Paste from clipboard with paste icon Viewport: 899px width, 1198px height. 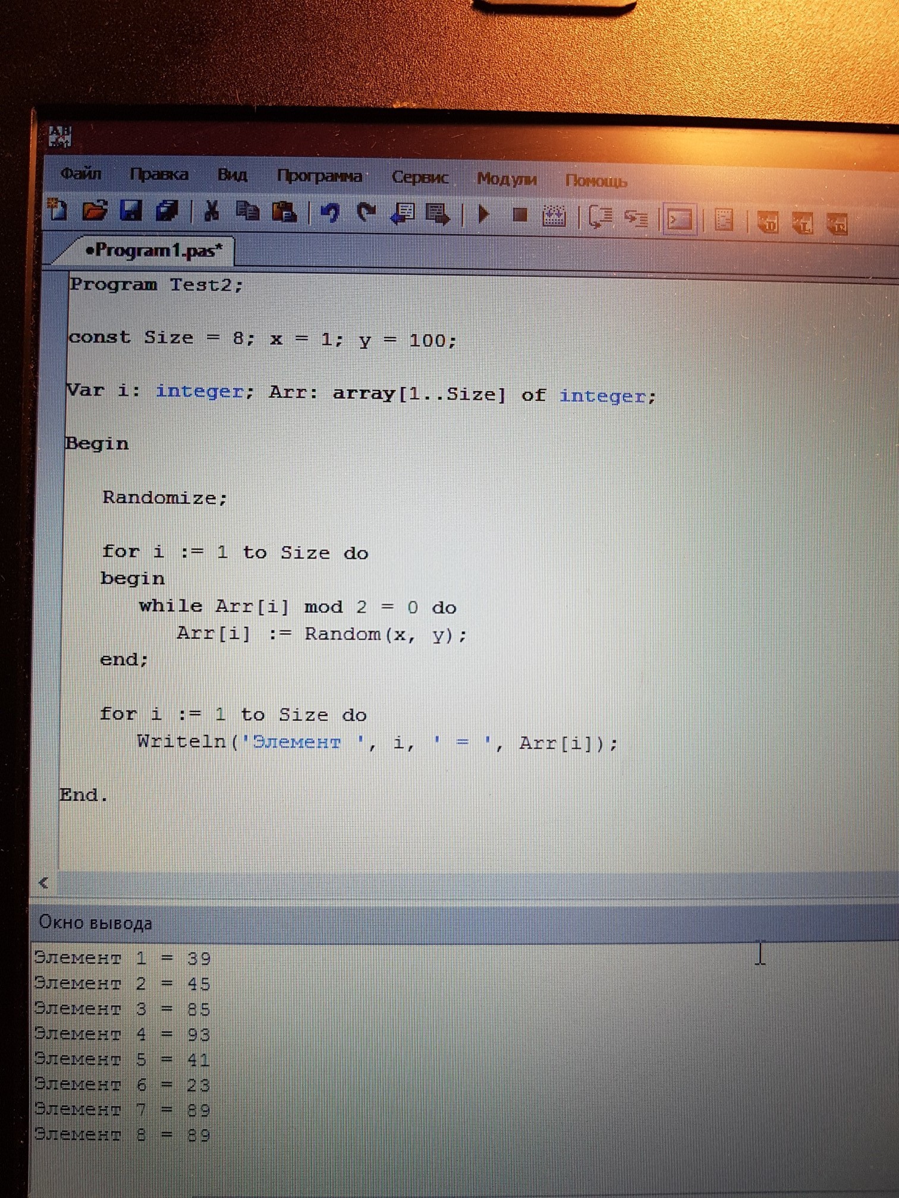284,213
